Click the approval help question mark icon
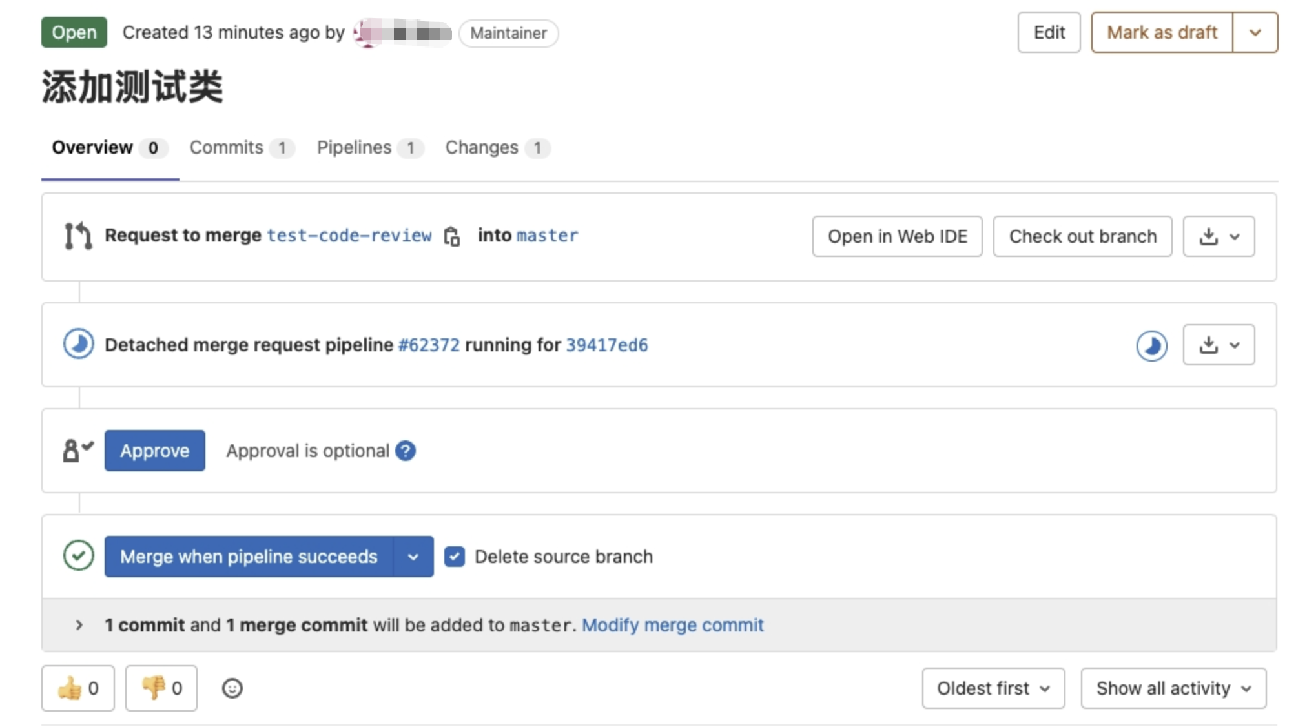Screen dimensions: 1307x727 tap(406, 451)
